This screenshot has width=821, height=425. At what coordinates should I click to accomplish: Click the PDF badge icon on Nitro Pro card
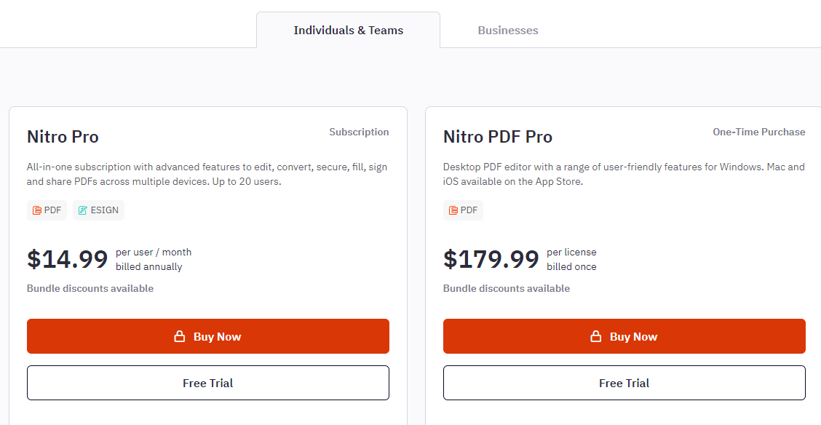(x=47, y=210)
